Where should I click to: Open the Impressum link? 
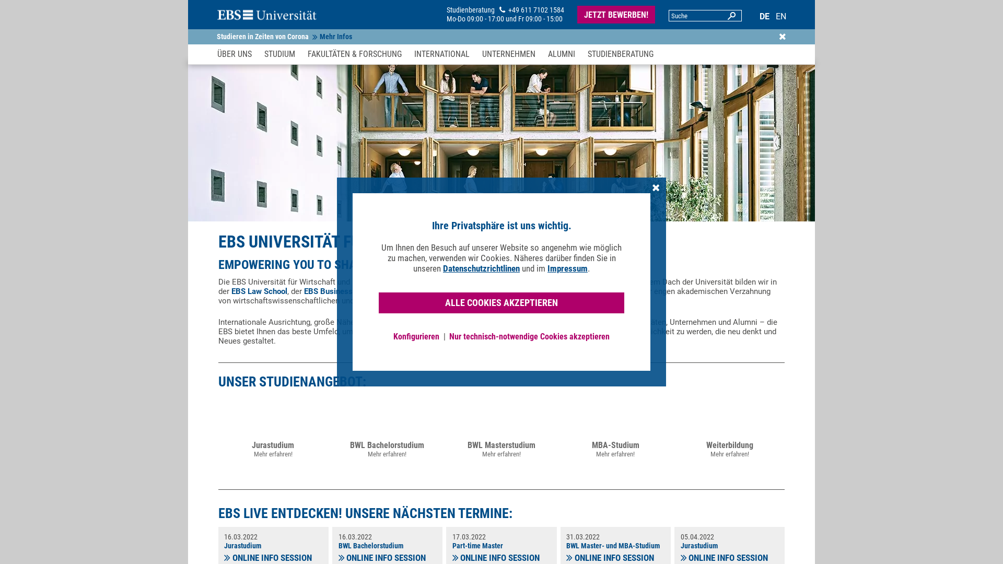tap(567, 269)
